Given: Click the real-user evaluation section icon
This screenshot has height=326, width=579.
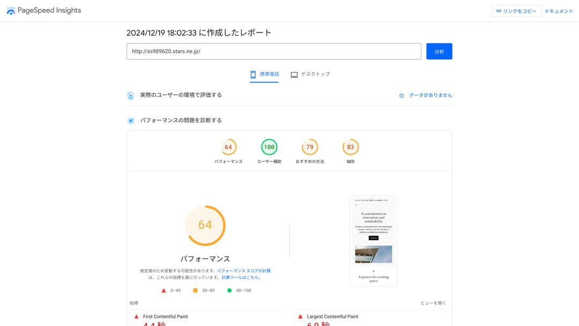Looking at the screenshot, I should tap(130, 95).
